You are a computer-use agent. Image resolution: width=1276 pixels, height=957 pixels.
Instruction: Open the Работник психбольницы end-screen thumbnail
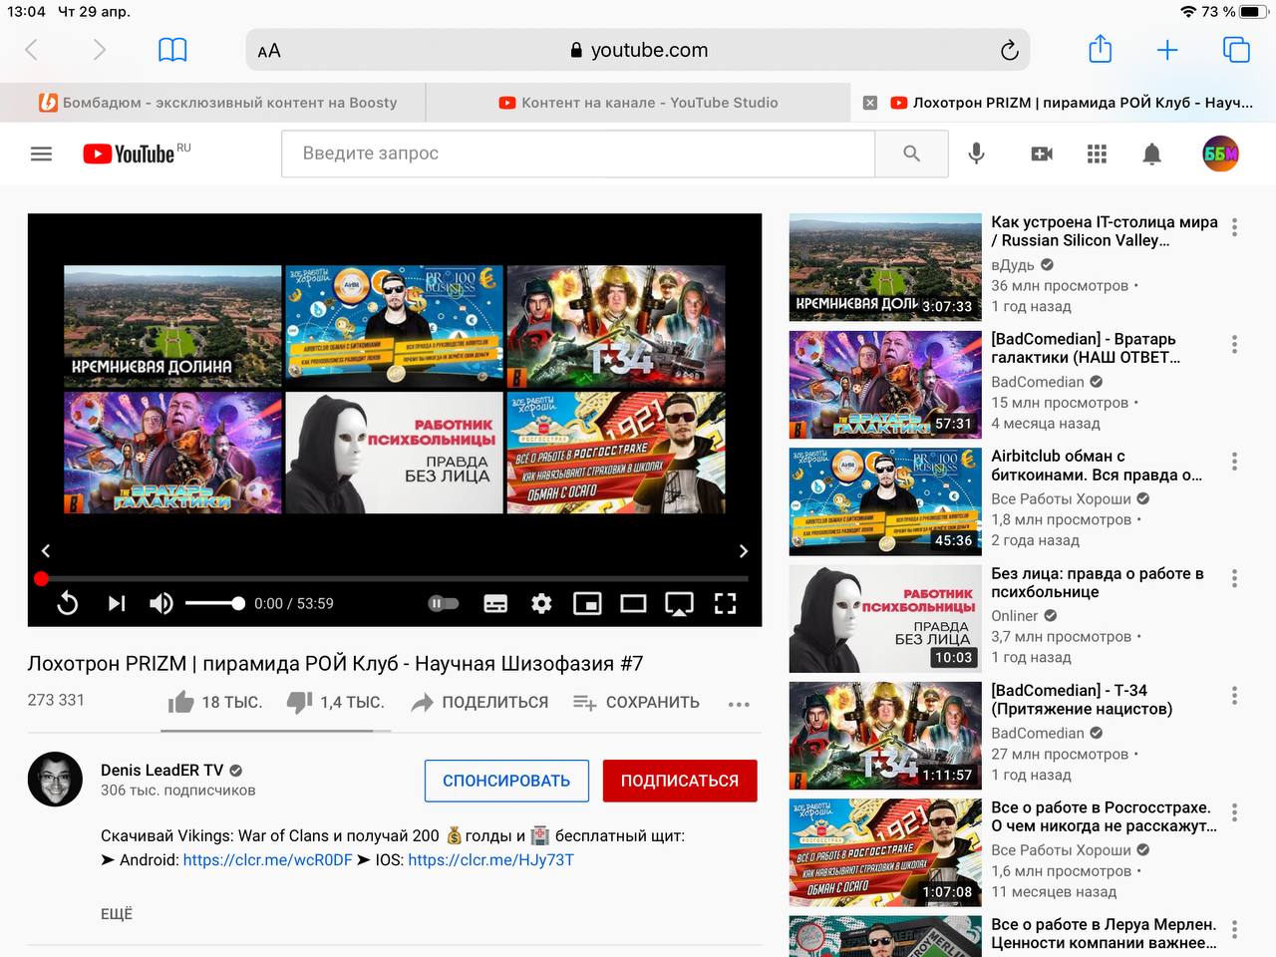(394, 453)
